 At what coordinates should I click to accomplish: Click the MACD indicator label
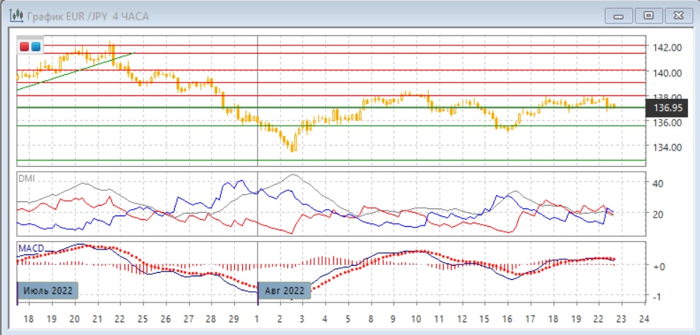[x=30, y=249]
